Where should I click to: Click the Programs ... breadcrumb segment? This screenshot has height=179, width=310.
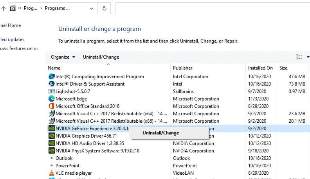[x=57, y=8]
